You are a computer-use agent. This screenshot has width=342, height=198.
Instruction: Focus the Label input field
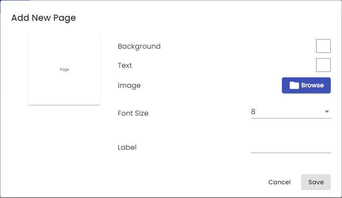point(291,147)
